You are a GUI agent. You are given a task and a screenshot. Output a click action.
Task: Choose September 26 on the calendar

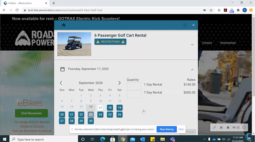pos(120,115)
